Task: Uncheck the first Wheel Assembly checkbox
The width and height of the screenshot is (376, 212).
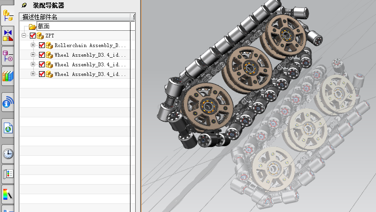Action: click(41, 55)
